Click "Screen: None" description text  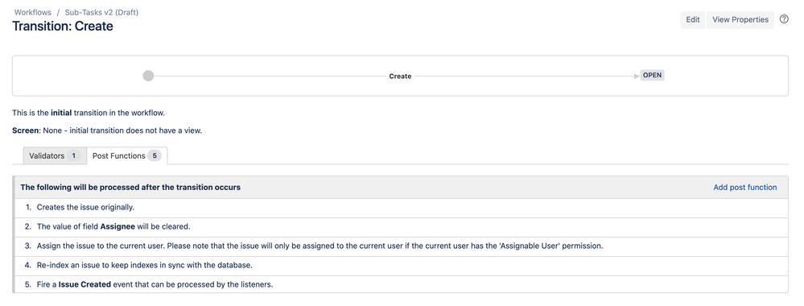(107, 130)
